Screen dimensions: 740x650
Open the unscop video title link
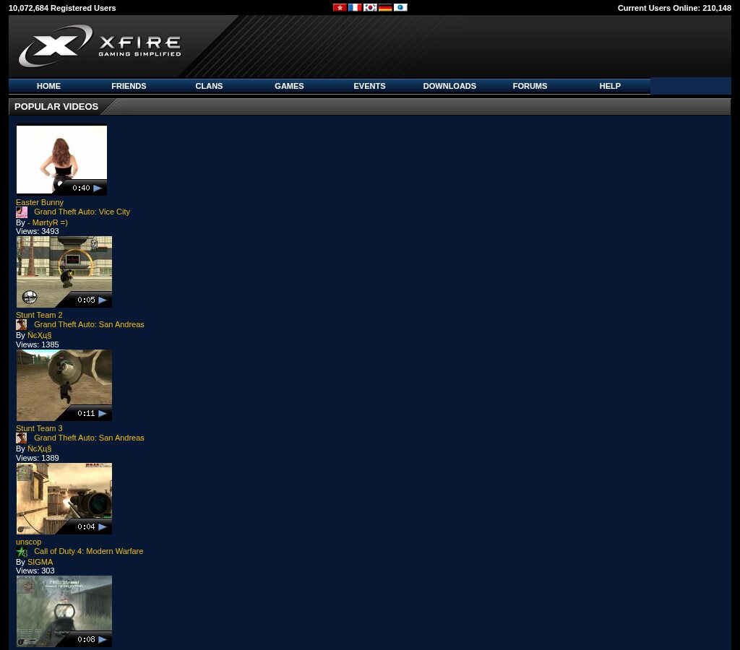coord(29,542)
